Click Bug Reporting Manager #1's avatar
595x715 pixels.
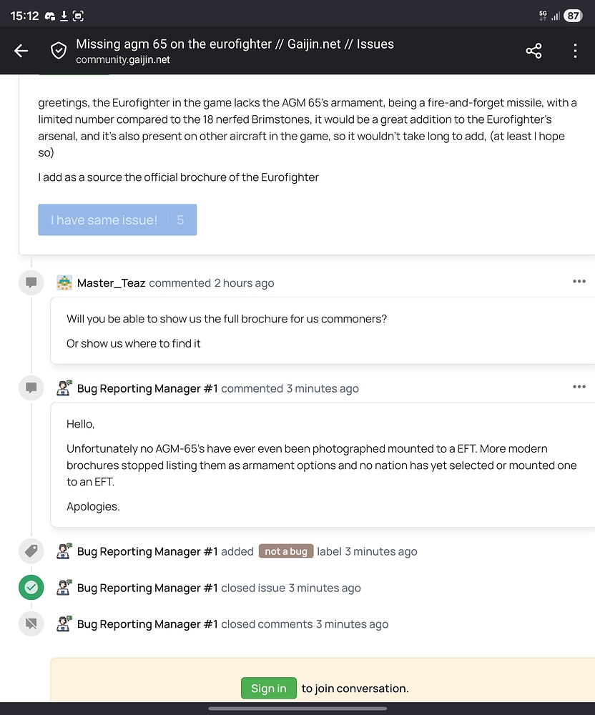[x=64, y=388]
